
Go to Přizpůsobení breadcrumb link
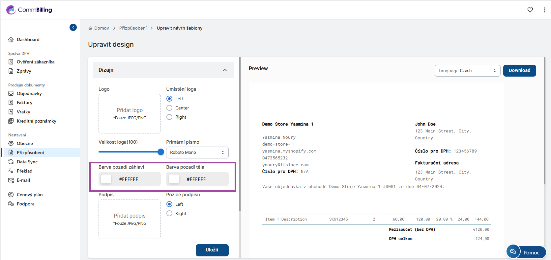tap(133, 28)
